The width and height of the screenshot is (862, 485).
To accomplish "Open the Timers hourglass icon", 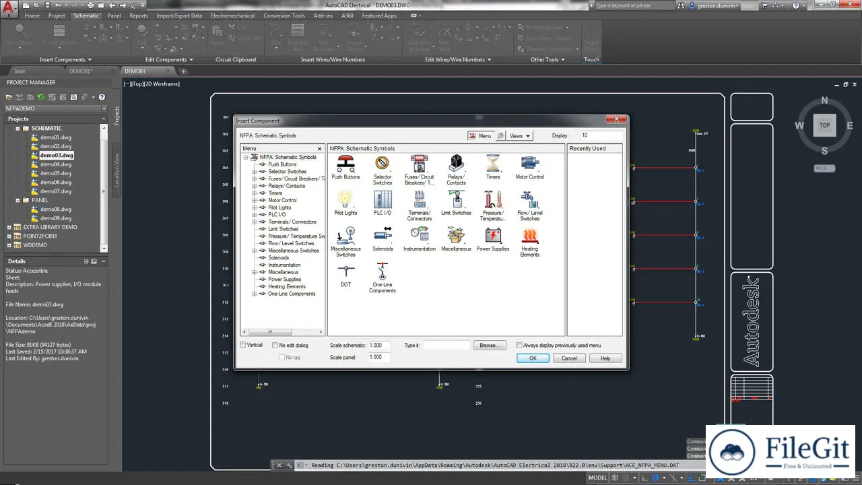I will coord(493,163).
